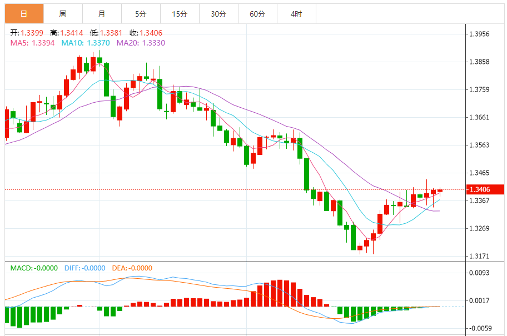Select the 15分 interval tab
Screen dimensions: 507x336
pos(180,14)
